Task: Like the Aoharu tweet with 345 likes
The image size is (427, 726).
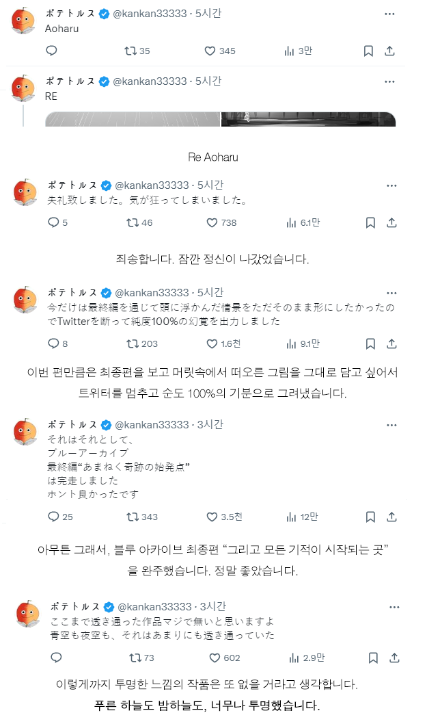Action: pyautogui.click(x=211, y=51)
